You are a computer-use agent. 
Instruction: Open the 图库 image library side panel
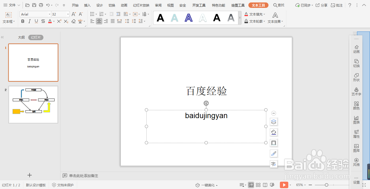[356, 148]
